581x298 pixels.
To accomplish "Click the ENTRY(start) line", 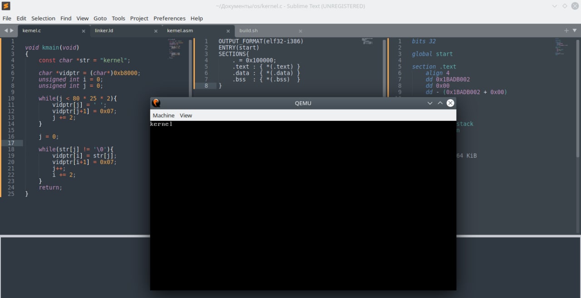I will click(x=239, y=48).
